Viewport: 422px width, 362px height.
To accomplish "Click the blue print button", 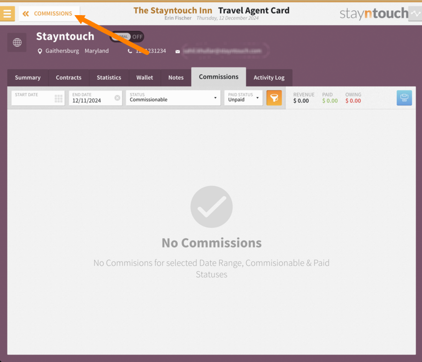I will click(x=404, y=98).
